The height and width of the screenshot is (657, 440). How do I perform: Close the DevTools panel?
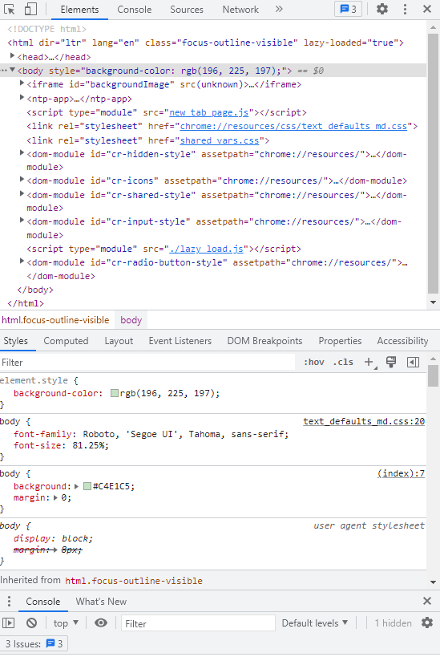[x=427, y=9]
